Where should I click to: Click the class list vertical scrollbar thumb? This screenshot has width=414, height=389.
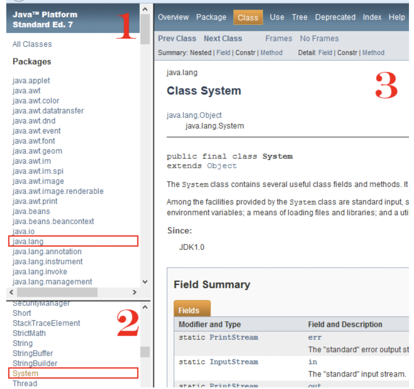click(x=145, y=352)
